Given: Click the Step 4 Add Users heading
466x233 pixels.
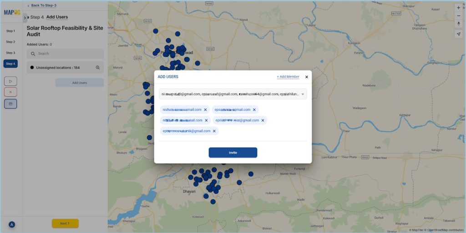Looking at the screenshot, I should coord(49,17).
